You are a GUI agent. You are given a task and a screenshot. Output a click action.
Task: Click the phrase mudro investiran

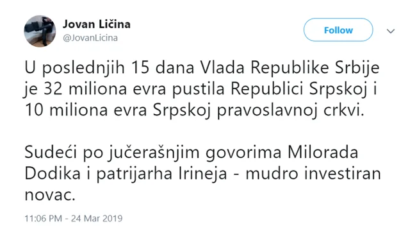click(x=313, y=174)
